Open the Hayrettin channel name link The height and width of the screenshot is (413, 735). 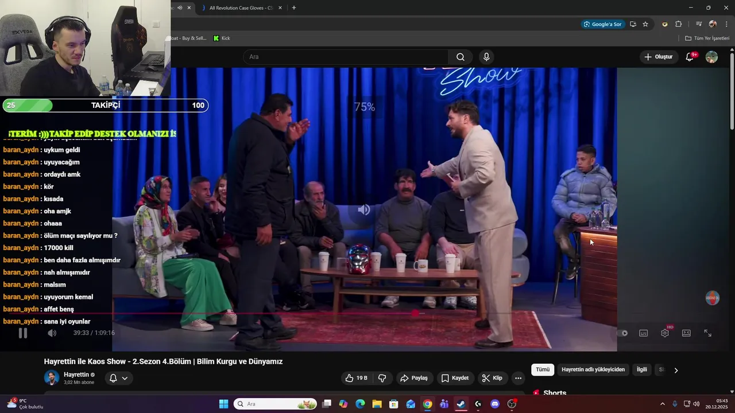pyautogui.click(x=76, y=375)
